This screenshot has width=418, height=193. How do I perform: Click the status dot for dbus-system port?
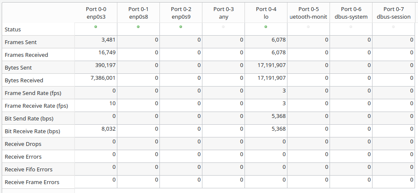click(x=351, y=27)
